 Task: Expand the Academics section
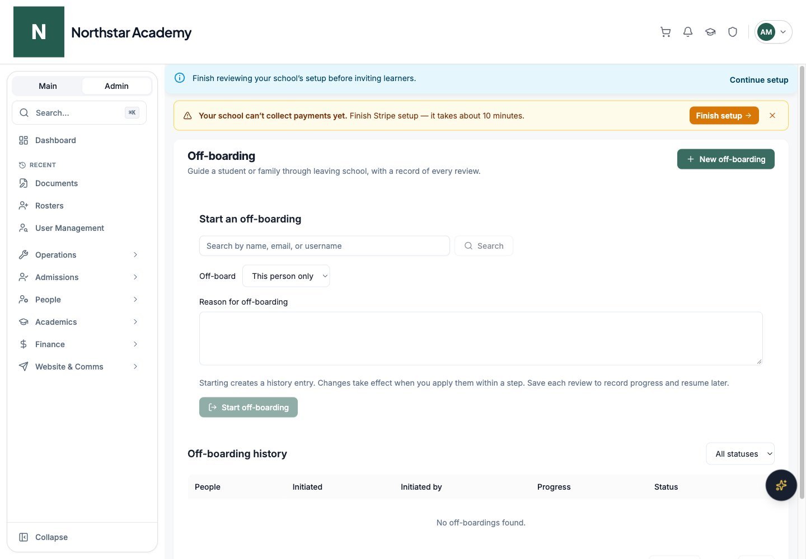click(x=79, y=322)
